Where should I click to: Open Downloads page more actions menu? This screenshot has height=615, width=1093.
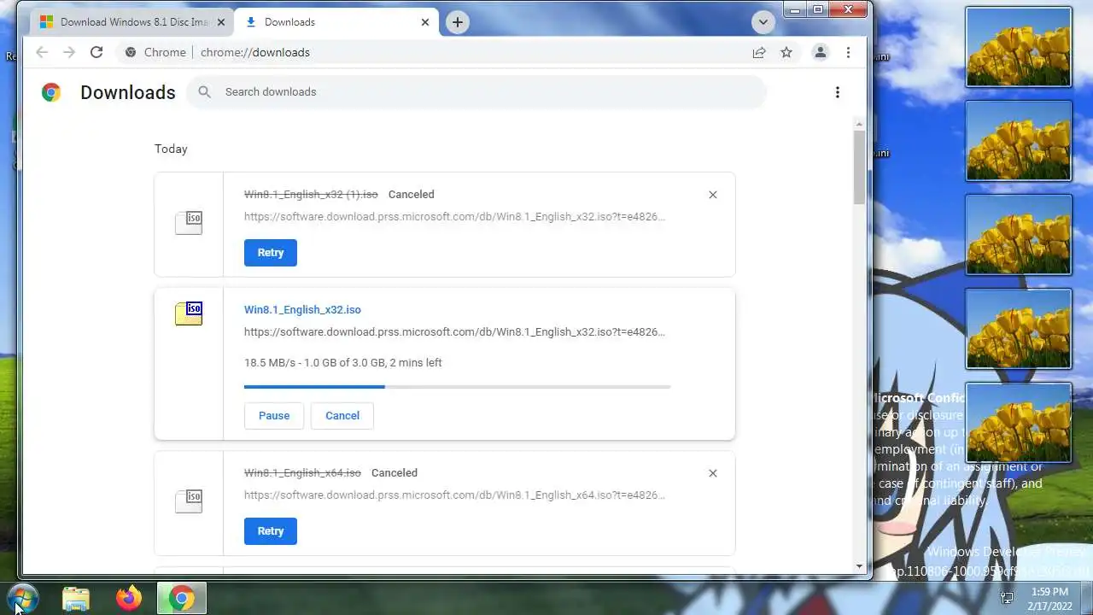(838, 92)
